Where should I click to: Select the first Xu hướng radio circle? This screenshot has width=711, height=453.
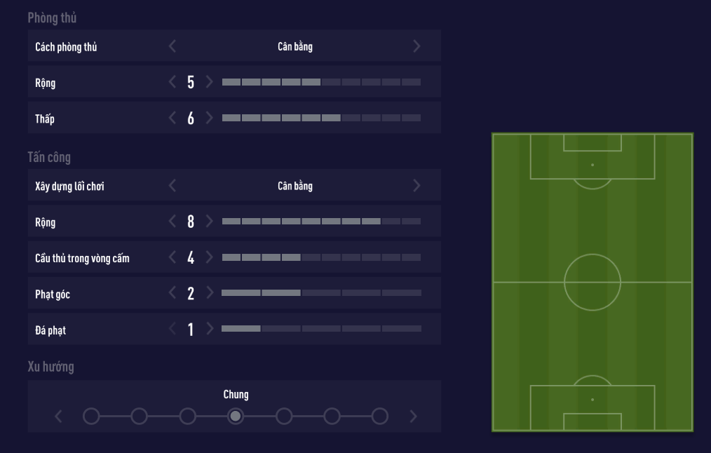click(x=91, y=417)
